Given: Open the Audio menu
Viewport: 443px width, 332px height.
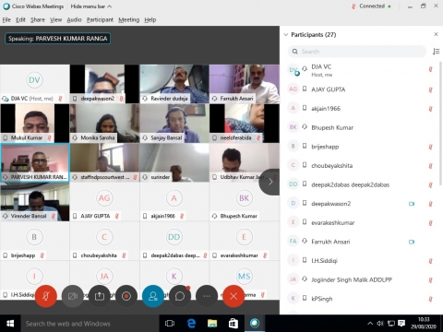Looking at the screenshot, I should [74, 19].
